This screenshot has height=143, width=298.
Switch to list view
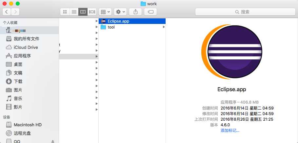coord(74,12)
